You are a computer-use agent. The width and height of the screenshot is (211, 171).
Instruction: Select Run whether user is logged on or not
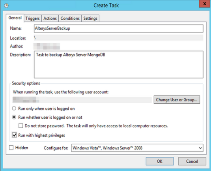[x=14, y=117]
